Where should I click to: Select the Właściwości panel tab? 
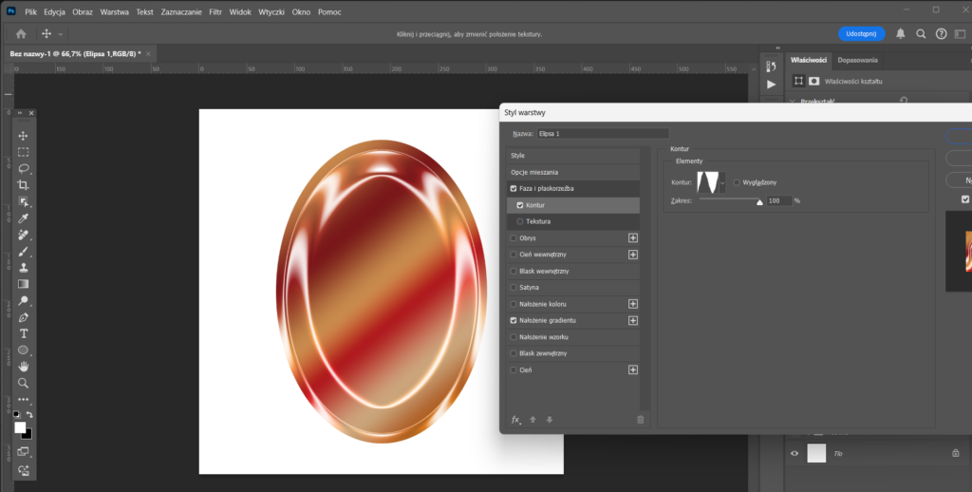[x=809, y=60]
